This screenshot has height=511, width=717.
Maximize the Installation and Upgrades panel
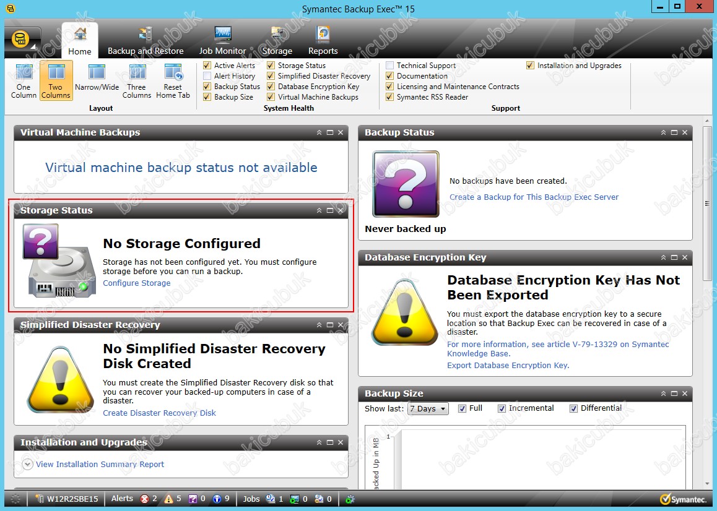tap(330, 442)
